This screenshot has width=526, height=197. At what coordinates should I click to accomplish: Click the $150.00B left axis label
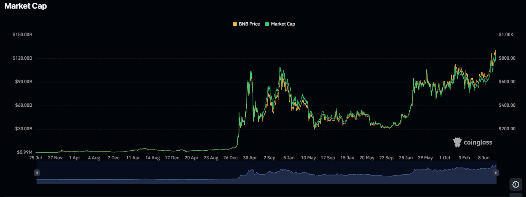(22, 35)
